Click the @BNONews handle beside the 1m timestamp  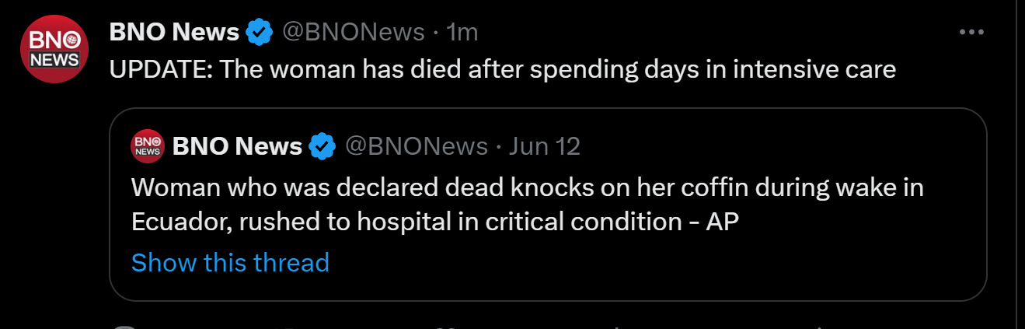[353, 32]
